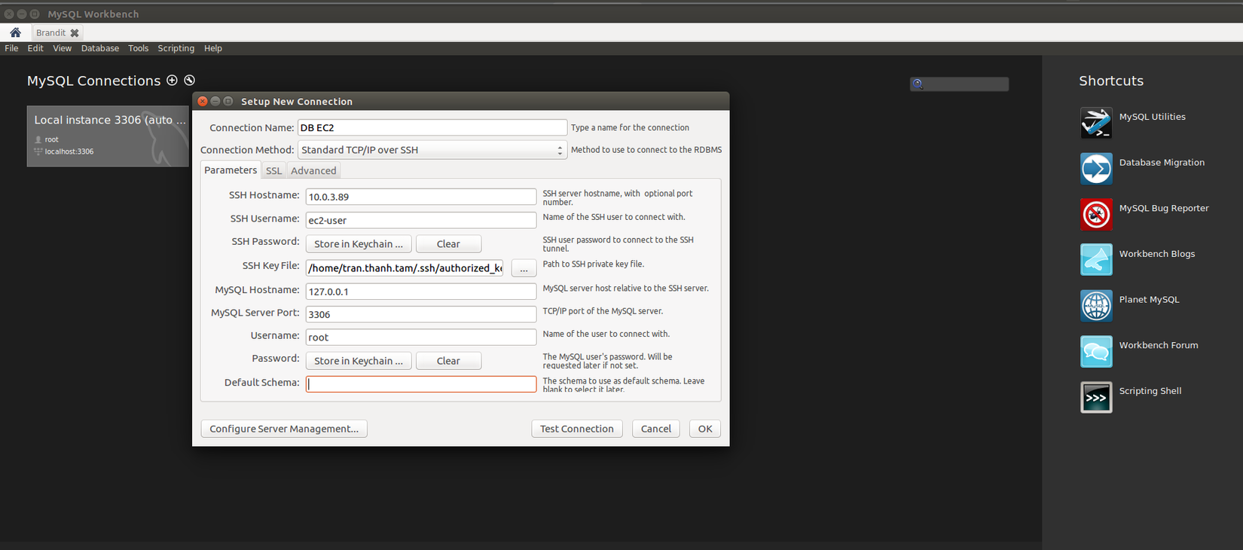Launch the Scripting Shell icon
The width and height of the screenshot is (1243, 550).
point(1096,397)
